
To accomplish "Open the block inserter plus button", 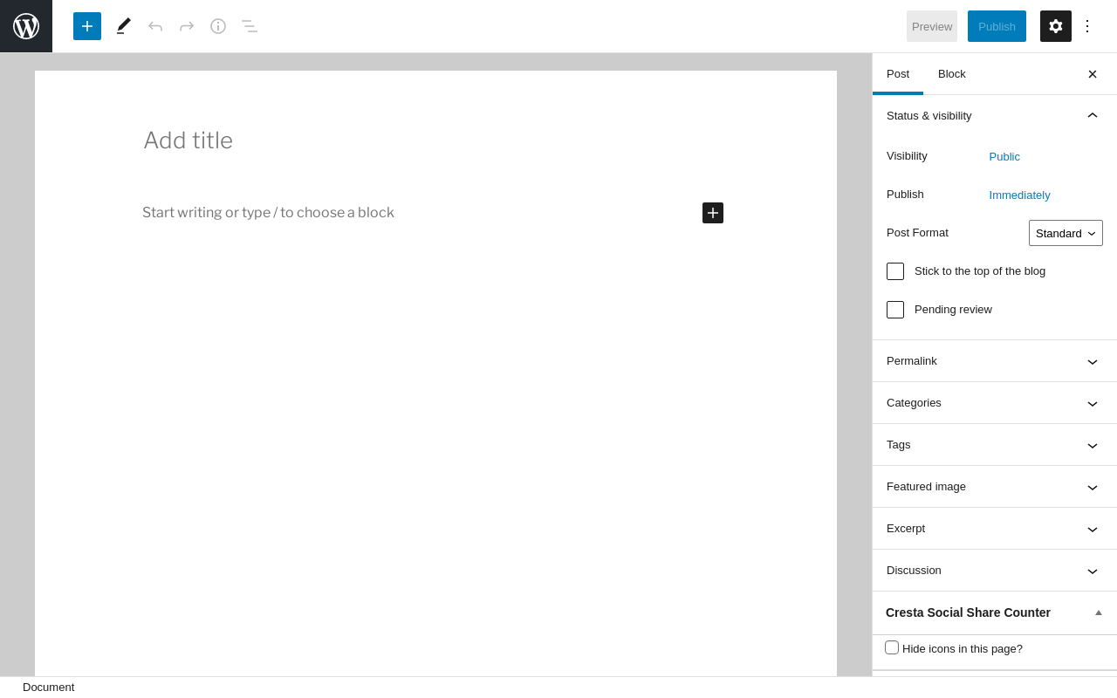I will (x=87, y=26).
